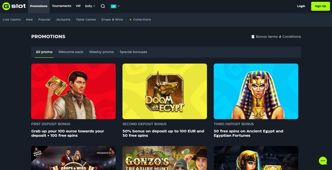Image resolution: width=332 pixels, height=170 pixels.
Task: Select the Special bonuses tab
Action: tap(133, 52)
